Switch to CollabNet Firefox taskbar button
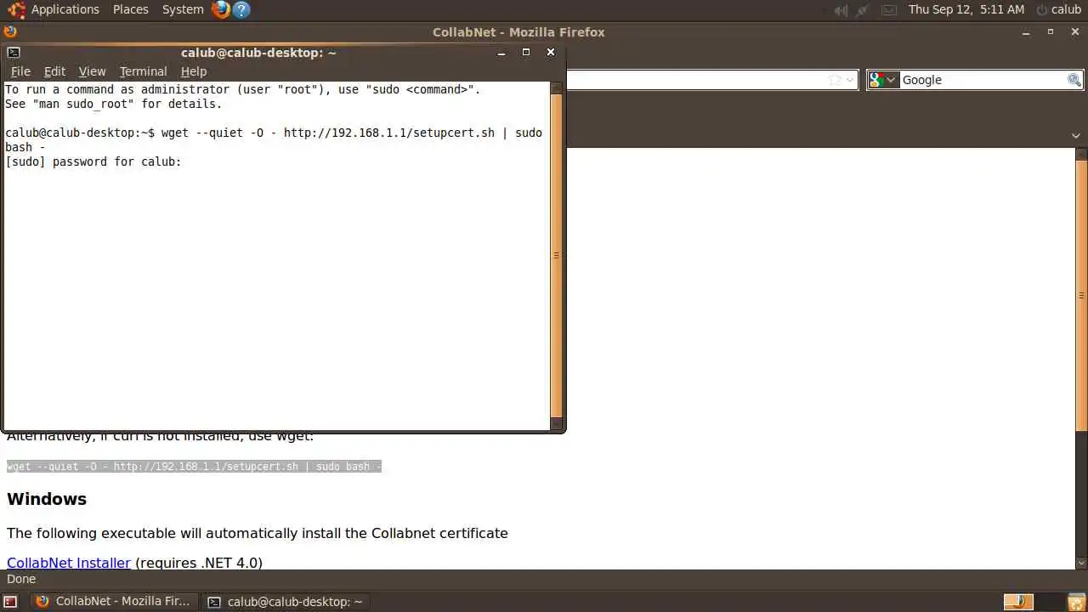The image size is (1088, 612). 114,601
